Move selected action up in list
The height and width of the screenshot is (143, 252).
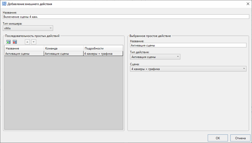pos(27,42)
